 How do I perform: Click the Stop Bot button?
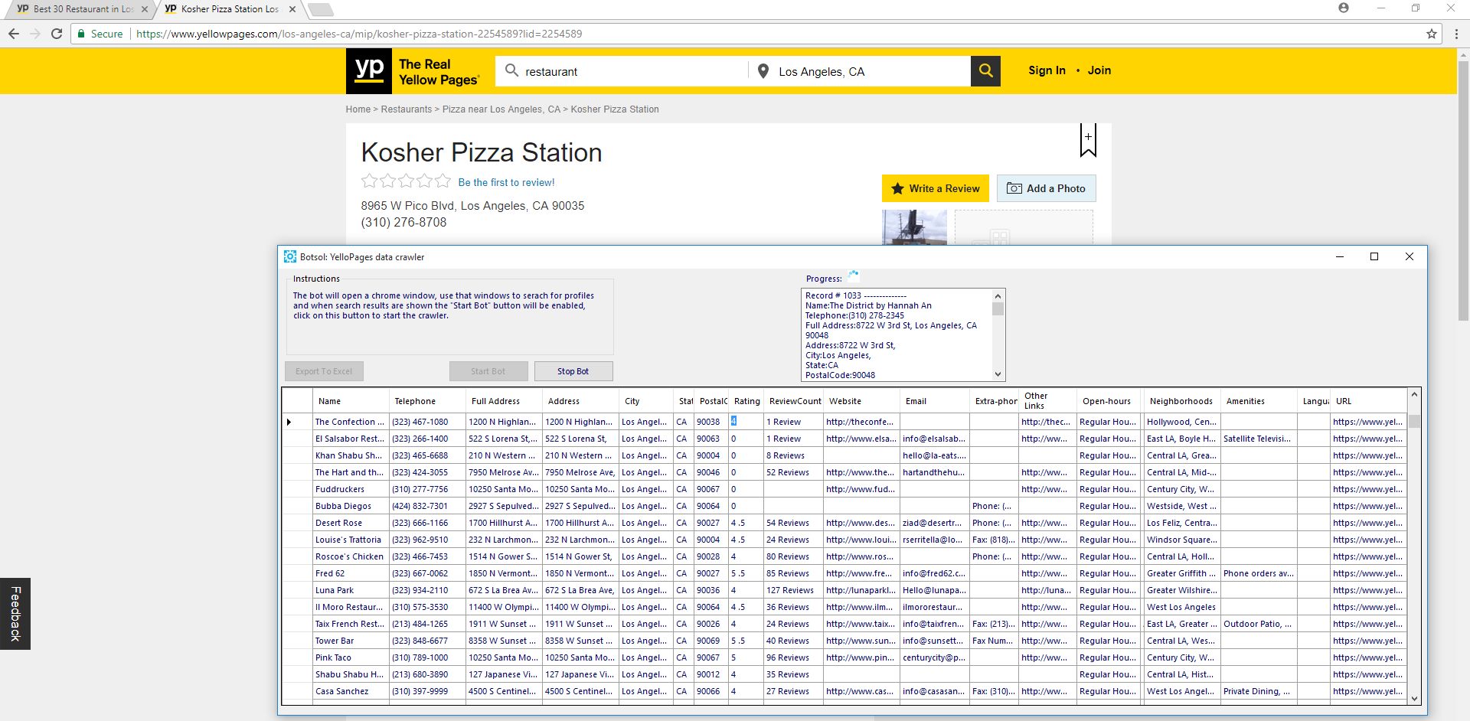pyautogui.click(x=573, y=371)
